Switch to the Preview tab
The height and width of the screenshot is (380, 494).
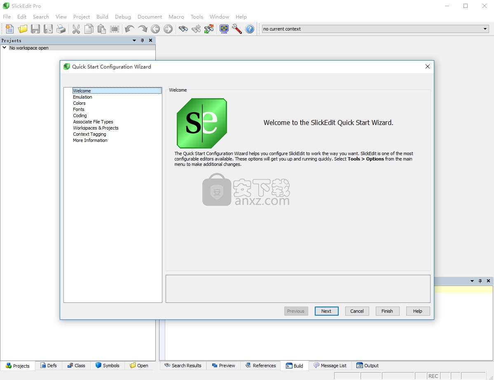pos(223,366)
